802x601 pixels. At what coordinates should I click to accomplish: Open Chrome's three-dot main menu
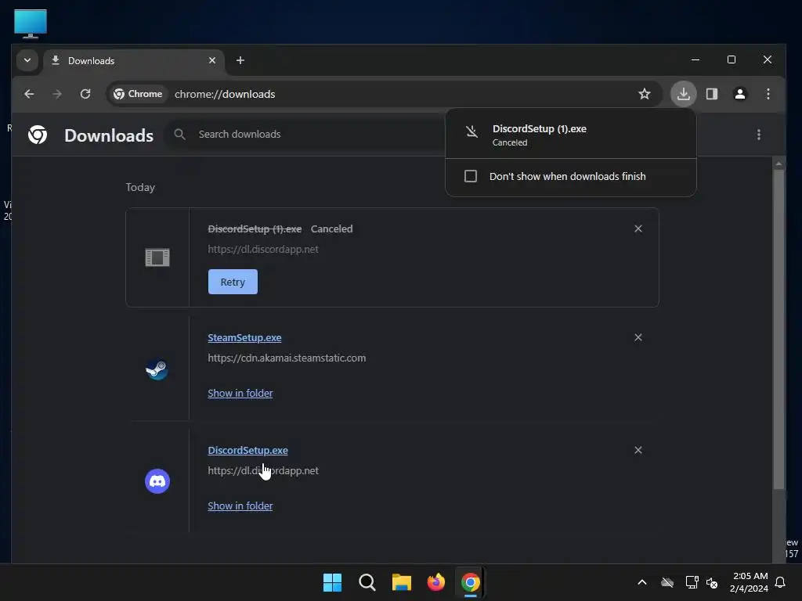[x=768, y=94]
